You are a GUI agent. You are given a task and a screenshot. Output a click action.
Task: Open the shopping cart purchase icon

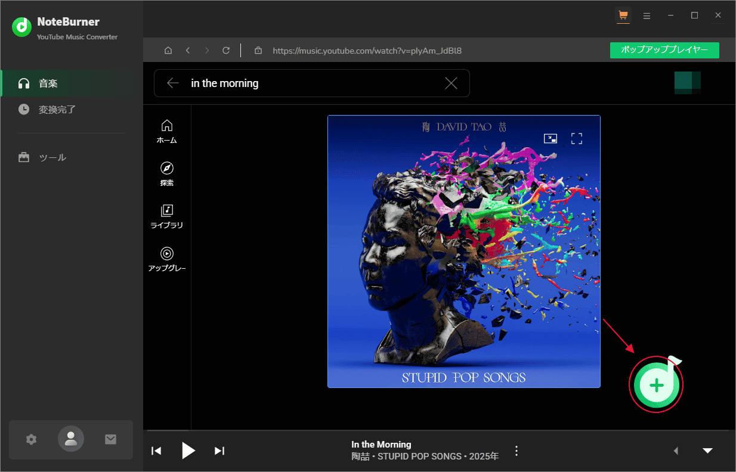click(x=623, y=15)
